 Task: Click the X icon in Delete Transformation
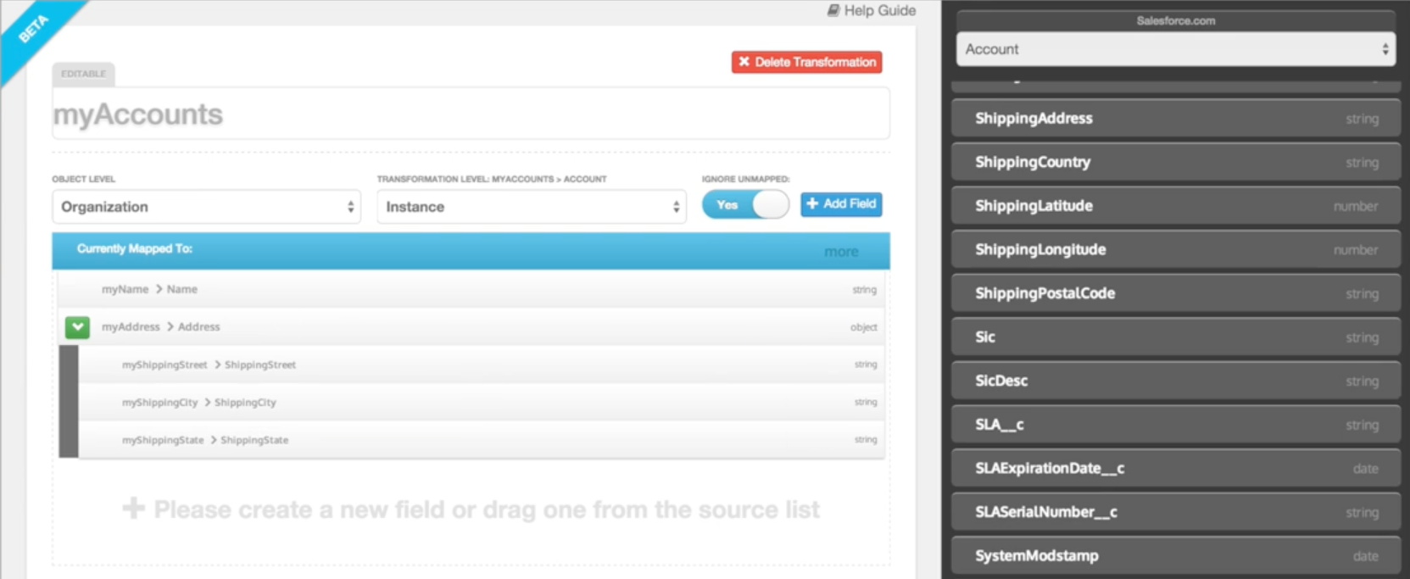744,62
